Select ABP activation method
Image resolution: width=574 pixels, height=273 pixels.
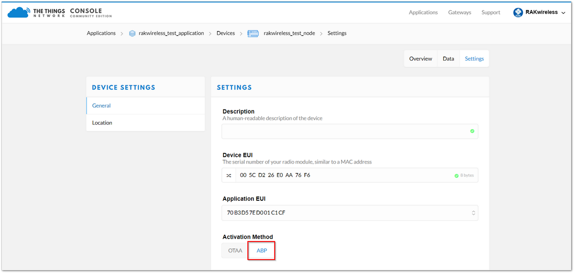pyautogui.click(x=262, y=251)
